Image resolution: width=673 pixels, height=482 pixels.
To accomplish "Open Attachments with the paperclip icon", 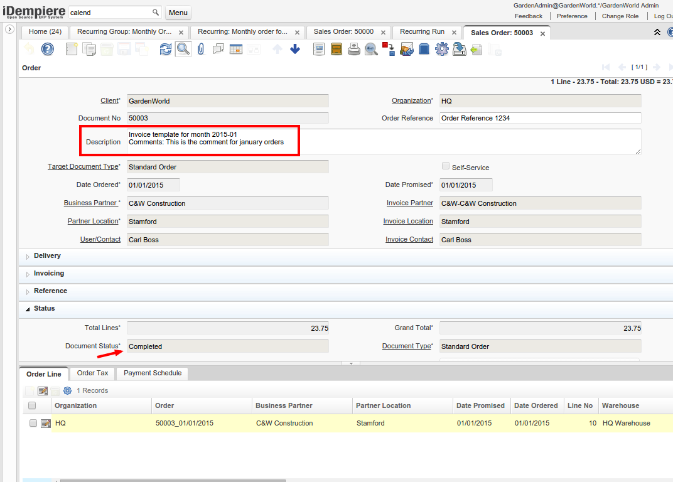I will click(201, 49).
